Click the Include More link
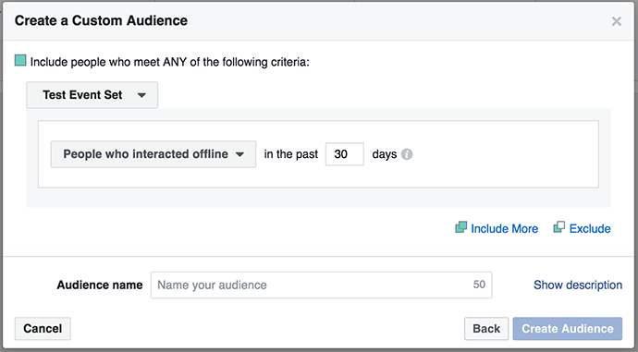The image size is (638, 352). pos(497,228)
